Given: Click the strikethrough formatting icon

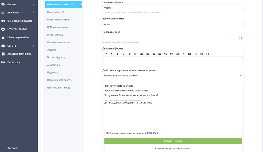Looking at the screenshot, I should point(130,54).
